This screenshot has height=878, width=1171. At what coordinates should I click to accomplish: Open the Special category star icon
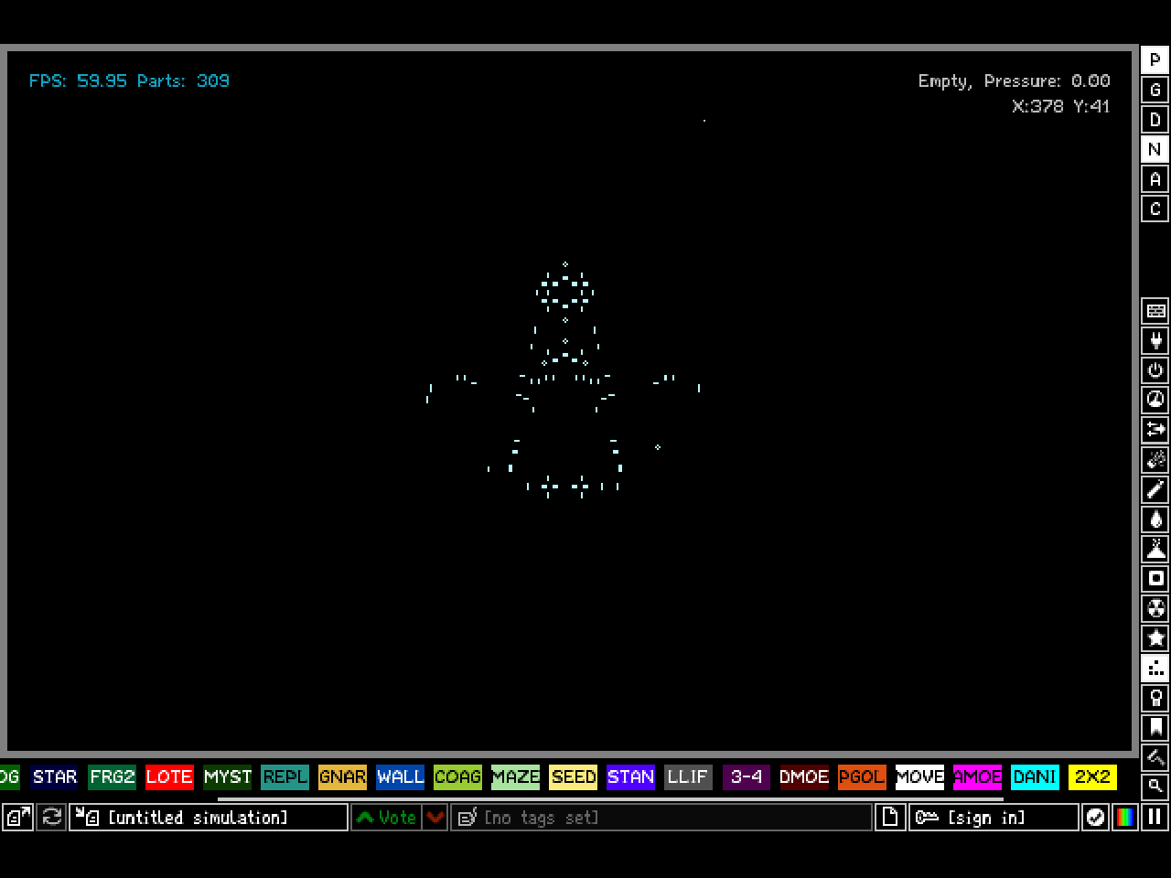click(x=1155, y=638)
